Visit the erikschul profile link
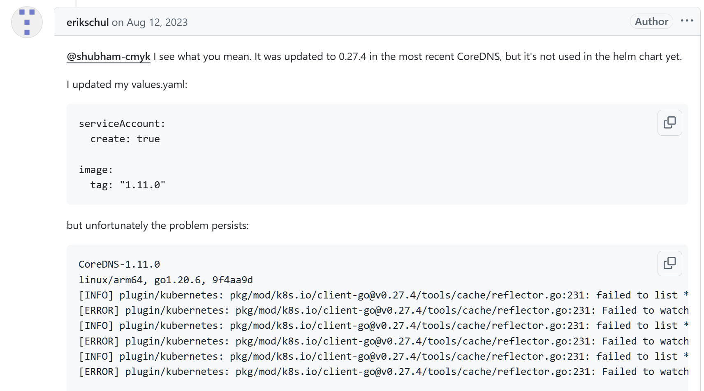The height and width of the screenshot is (391, 704). point(88,22)
